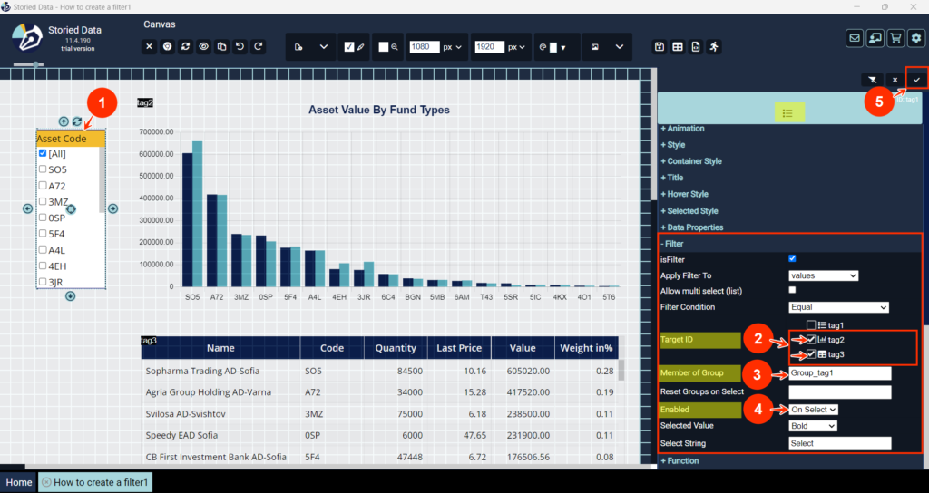Open the Enabled dropdown showing On Select
The height and width of the screenshot is (493, 929).
tap(813, 410)
